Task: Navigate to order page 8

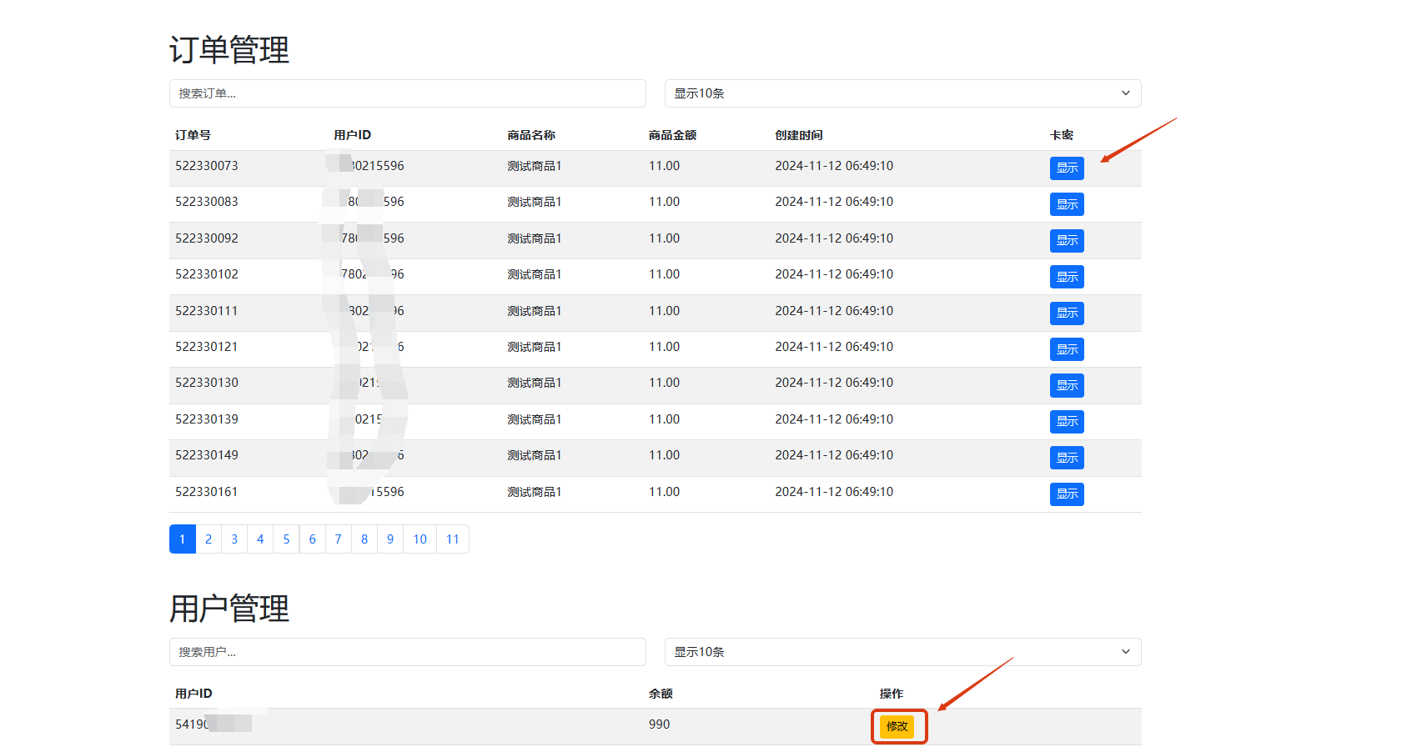Action: point(364,539)
